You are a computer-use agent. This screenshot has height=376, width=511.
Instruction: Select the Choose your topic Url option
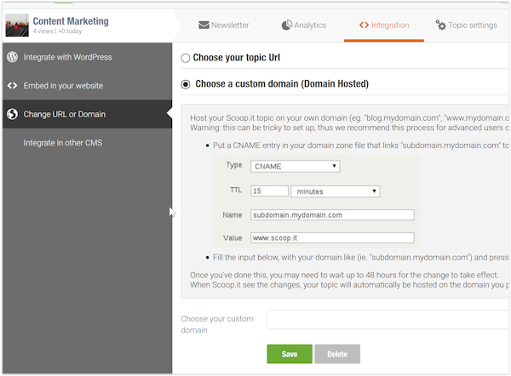point(186,58)
